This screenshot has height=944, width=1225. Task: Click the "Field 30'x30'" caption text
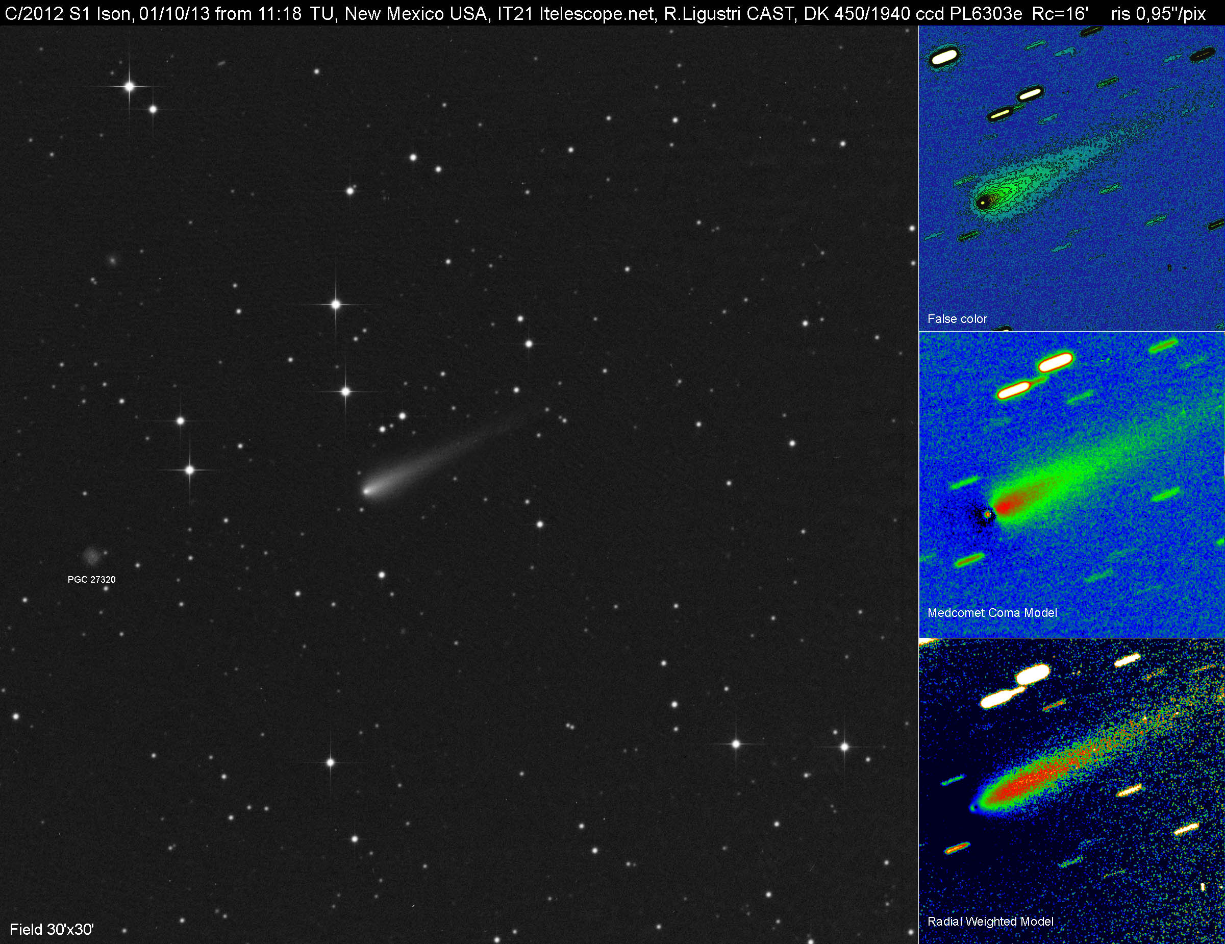pyautogui.click(x=52, y=929)
